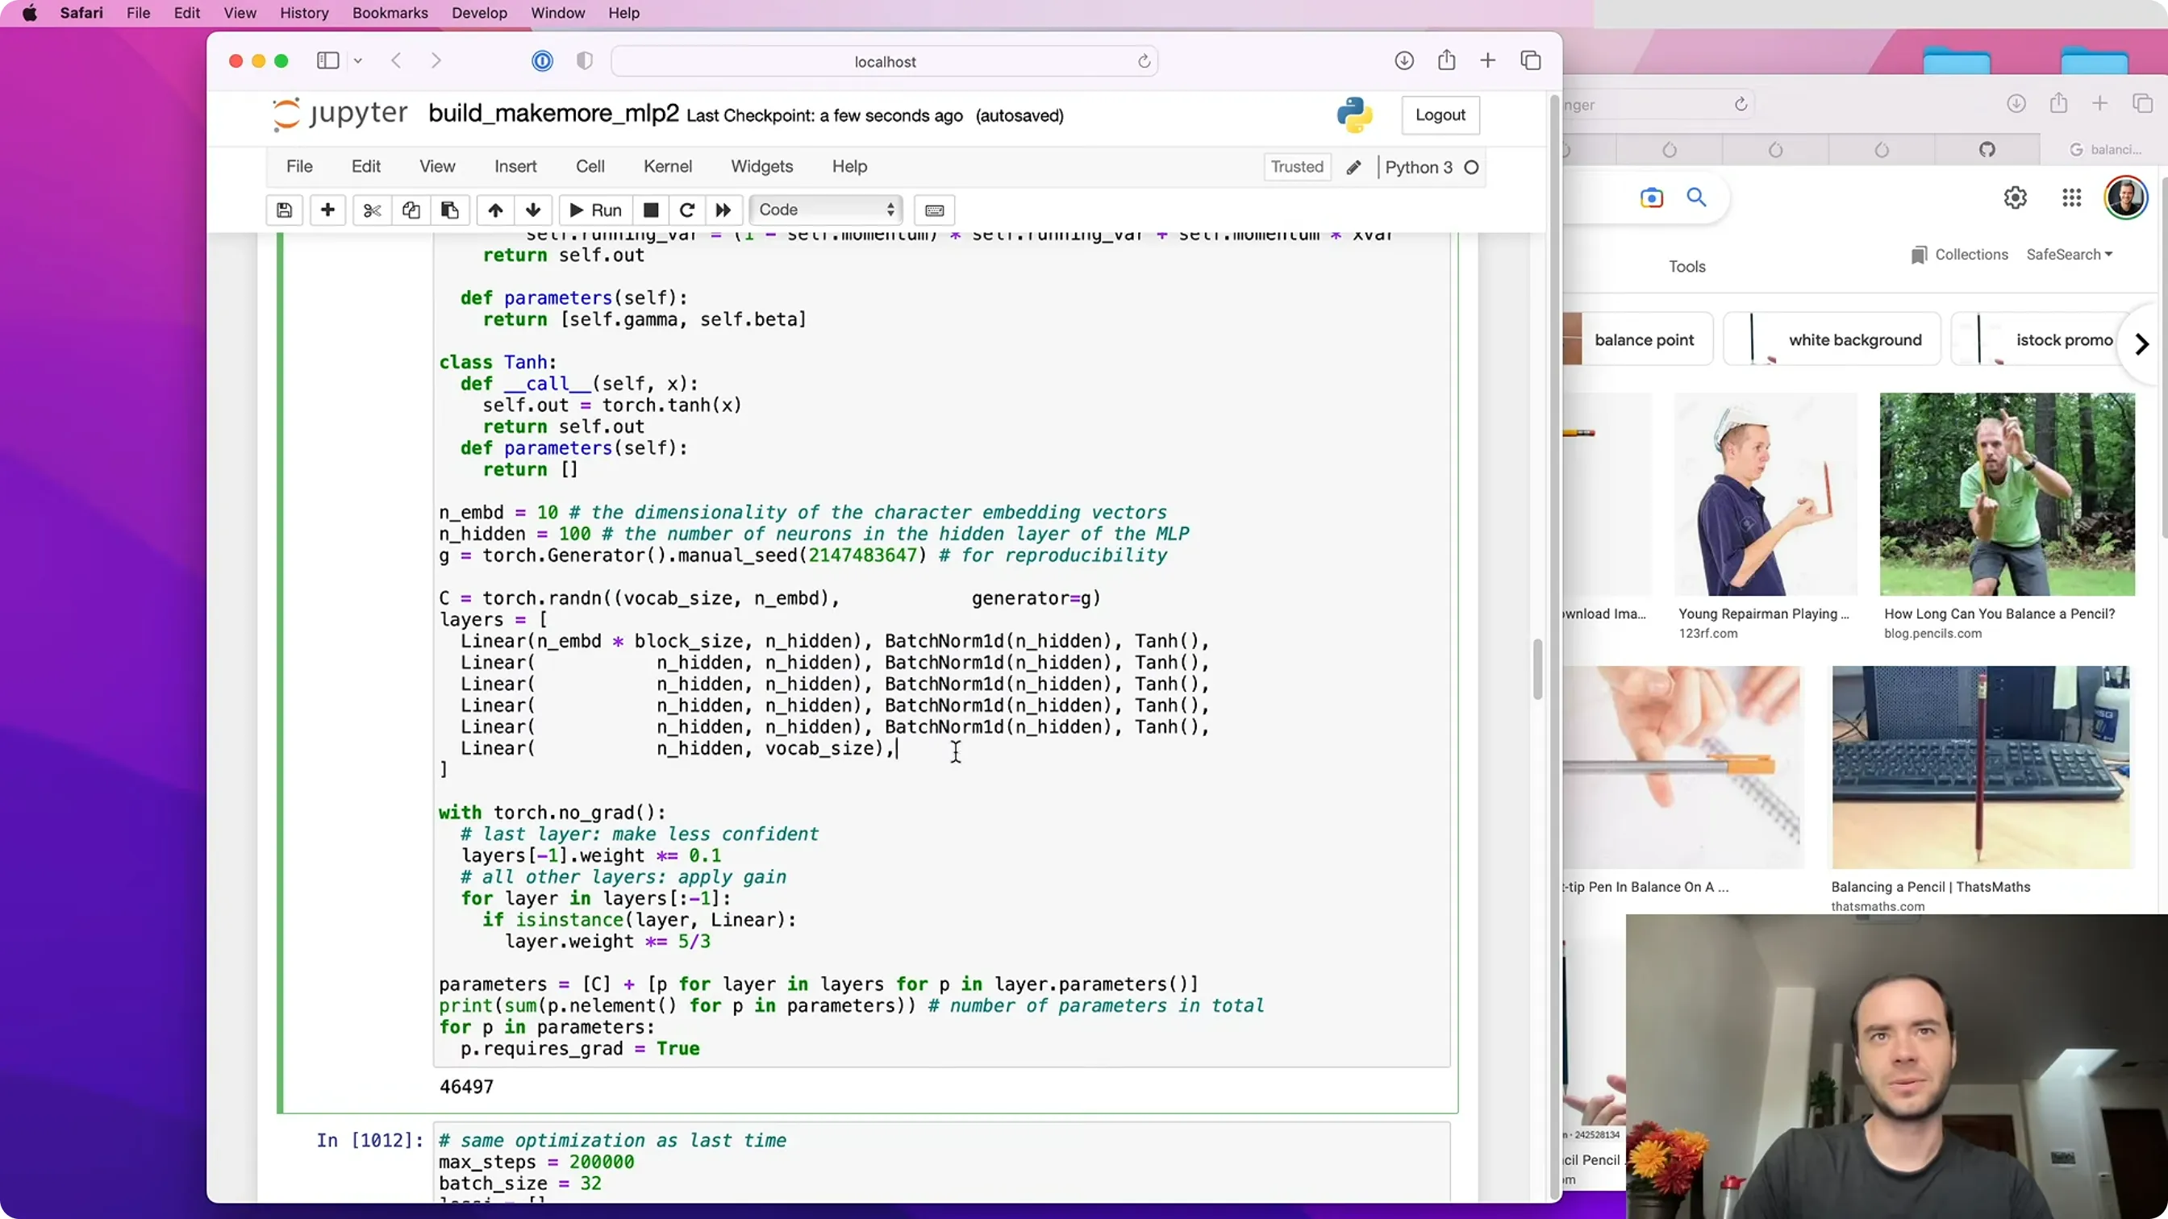
Task: Click the notebook vertical scrollbar handle
Action: pos(1536,669)
